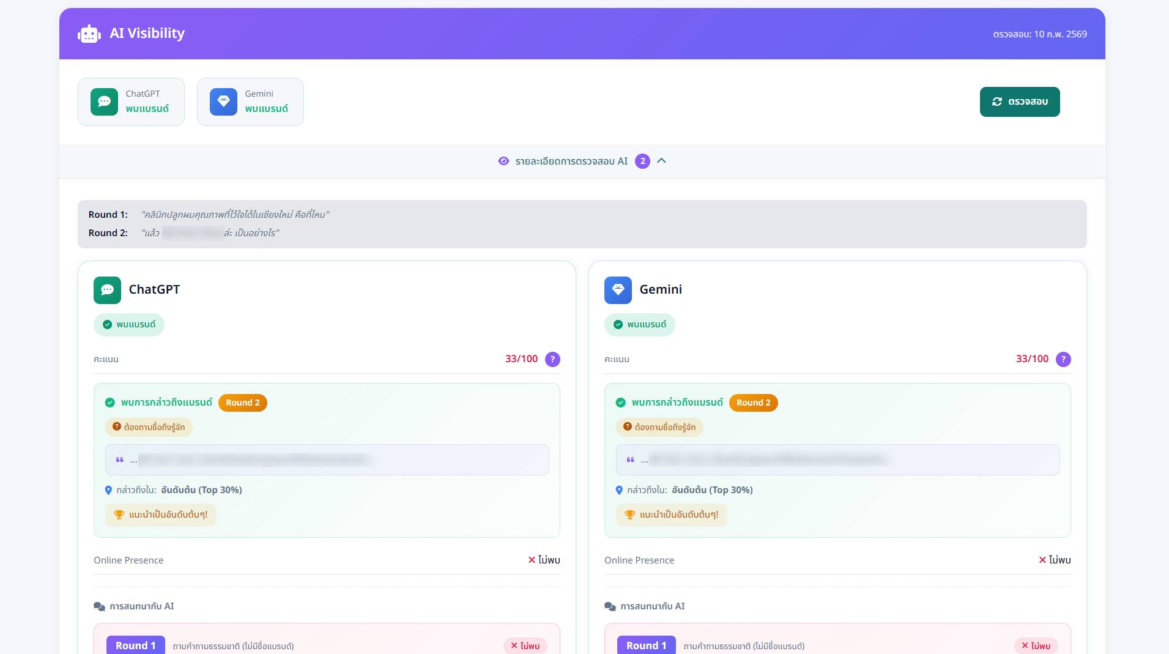Click the eye icon next to AI details heading

[503, 161]
